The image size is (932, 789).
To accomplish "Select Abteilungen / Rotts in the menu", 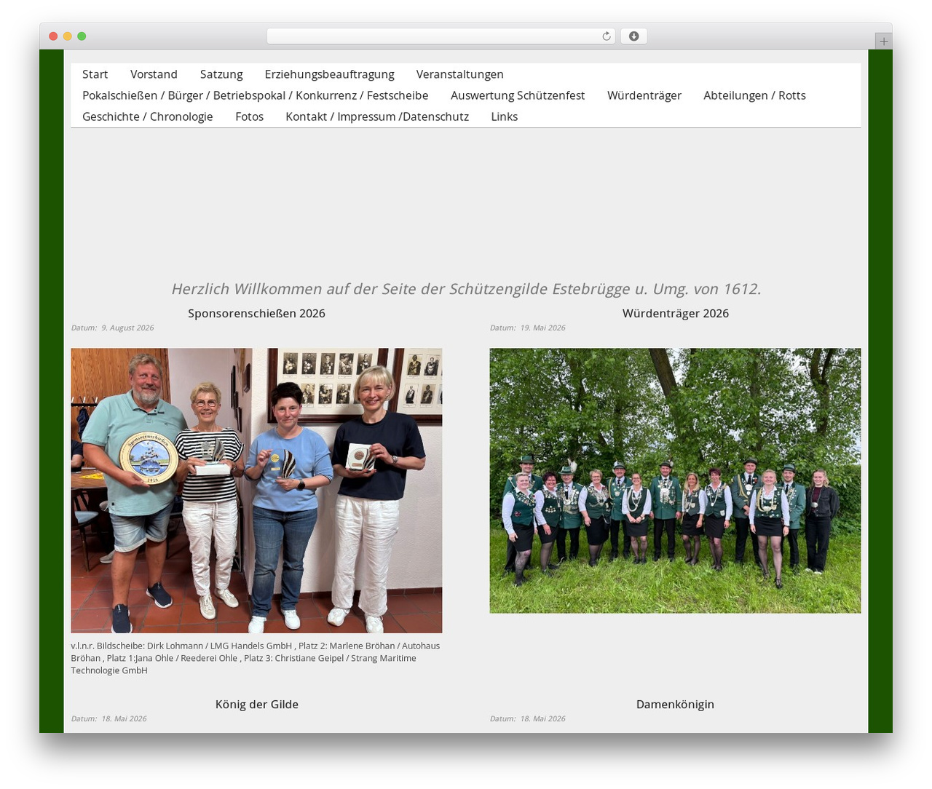I will point(754,95).
